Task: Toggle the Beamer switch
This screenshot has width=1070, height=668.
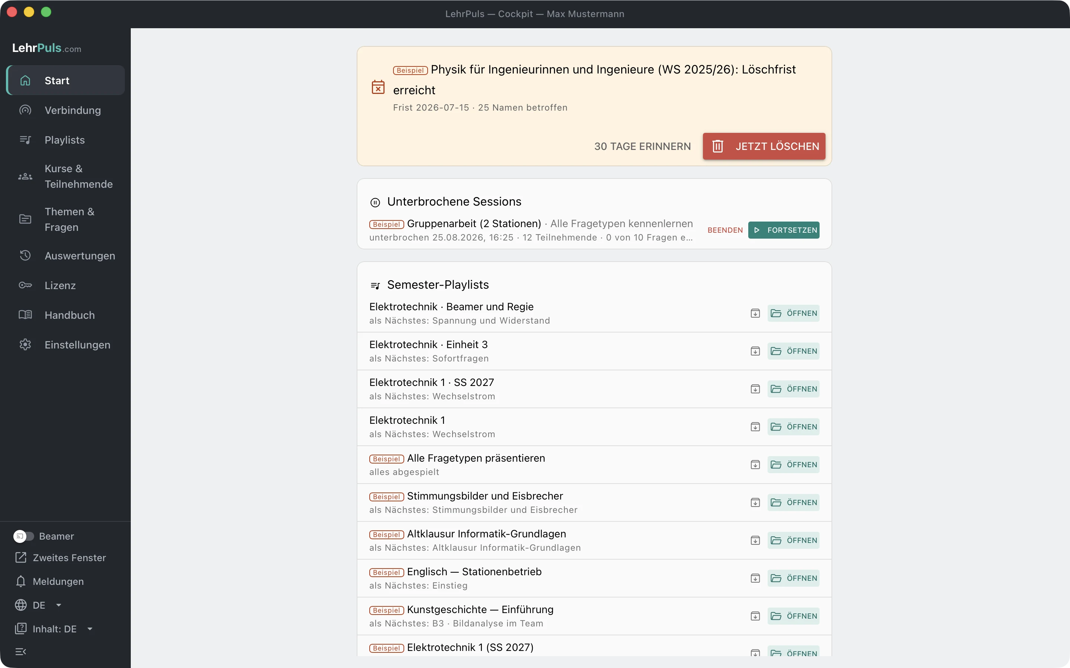Action: [23, 536]
